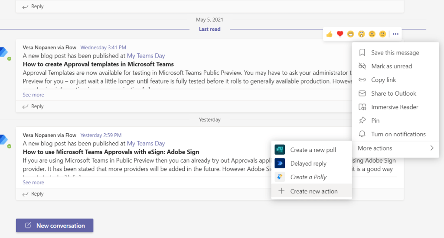This screenshot has width=444, height=238.
Task: React with the angry face emoji
Action: [382, 34]
